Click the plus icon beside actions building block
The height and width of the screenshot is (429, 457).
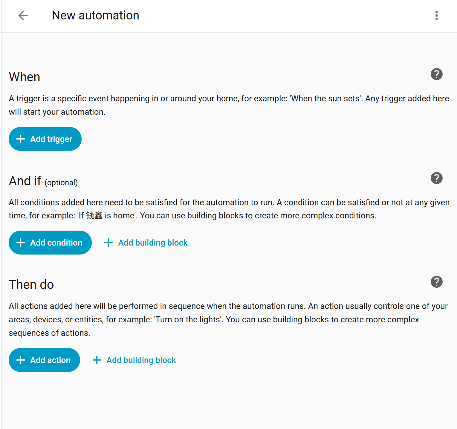tap(97, 360)
